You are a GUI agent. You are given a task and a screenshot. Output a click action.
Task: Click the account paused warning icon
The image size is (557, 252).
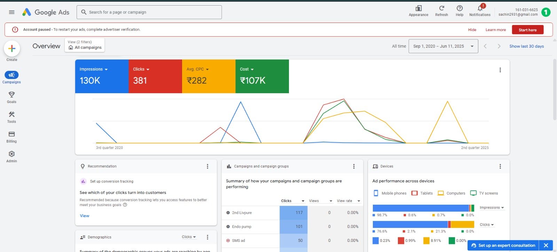click(x=15, y=30)
